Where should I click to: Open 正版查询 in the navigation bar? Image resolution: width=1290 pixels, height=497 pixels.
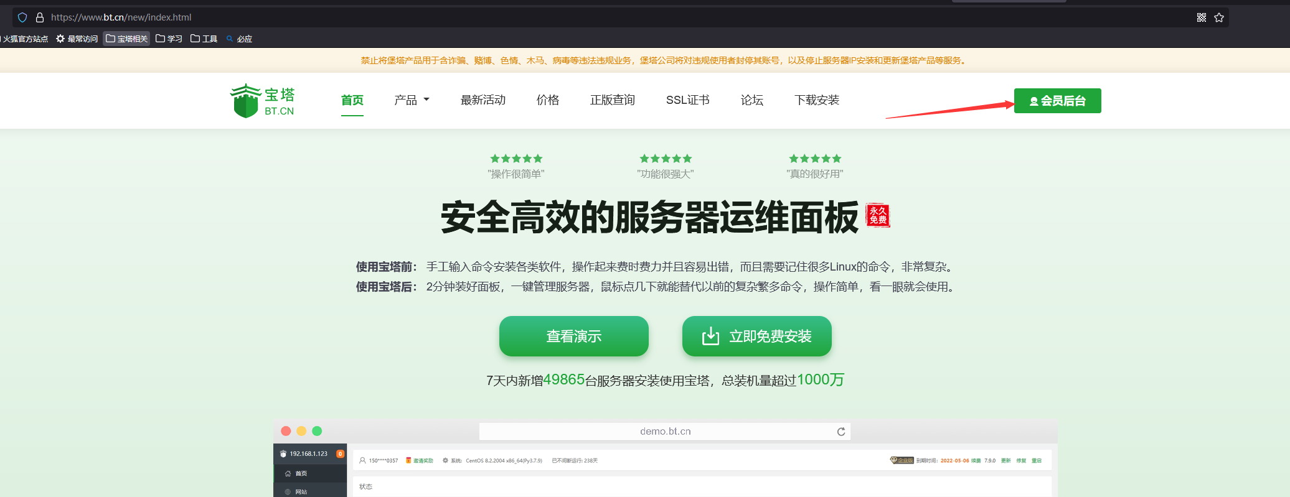click(x=613, y=100)
